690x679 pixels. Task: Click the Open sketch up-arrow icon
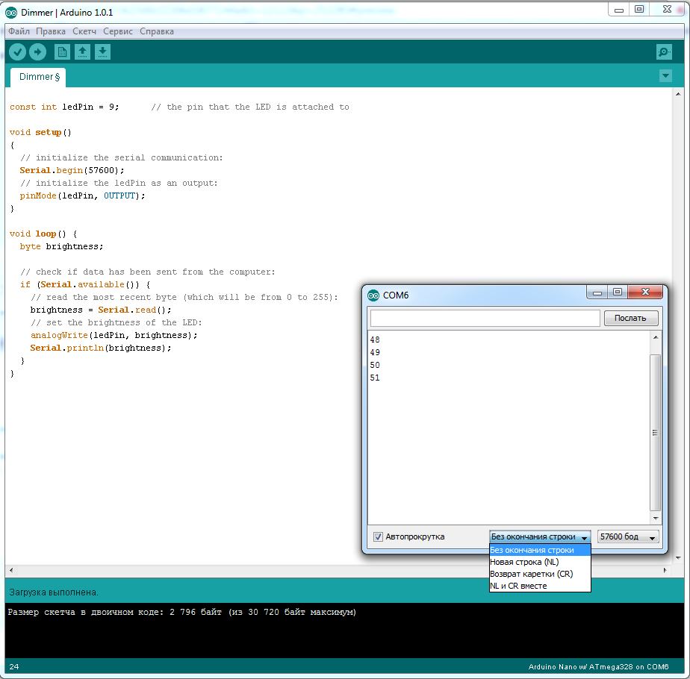[82, 51]
